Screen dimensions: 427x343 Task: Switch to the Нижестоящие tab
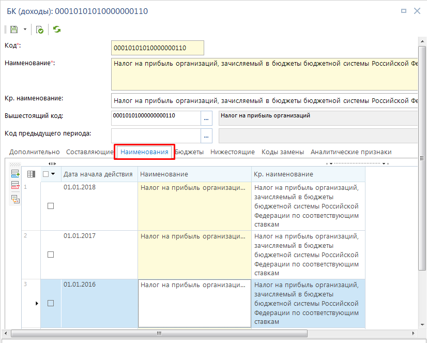tap(233, 152)
